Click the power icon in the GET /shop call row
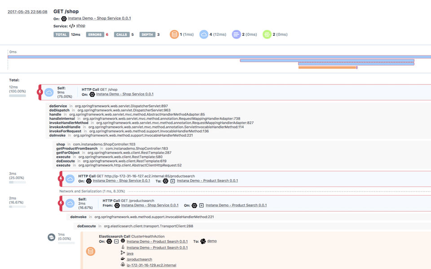 coord(92,94)
